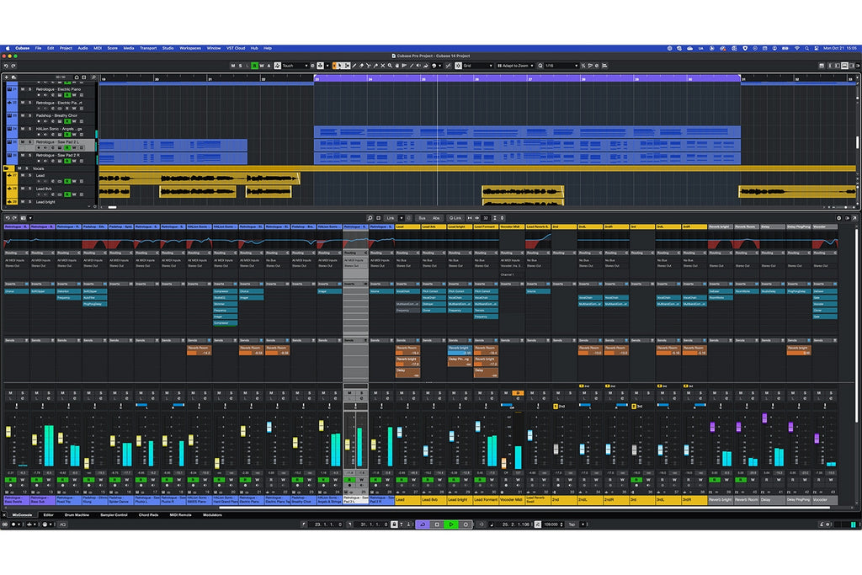Open track list search magnifier
Screen dimensions: 862x575
(x=93, y=77)
